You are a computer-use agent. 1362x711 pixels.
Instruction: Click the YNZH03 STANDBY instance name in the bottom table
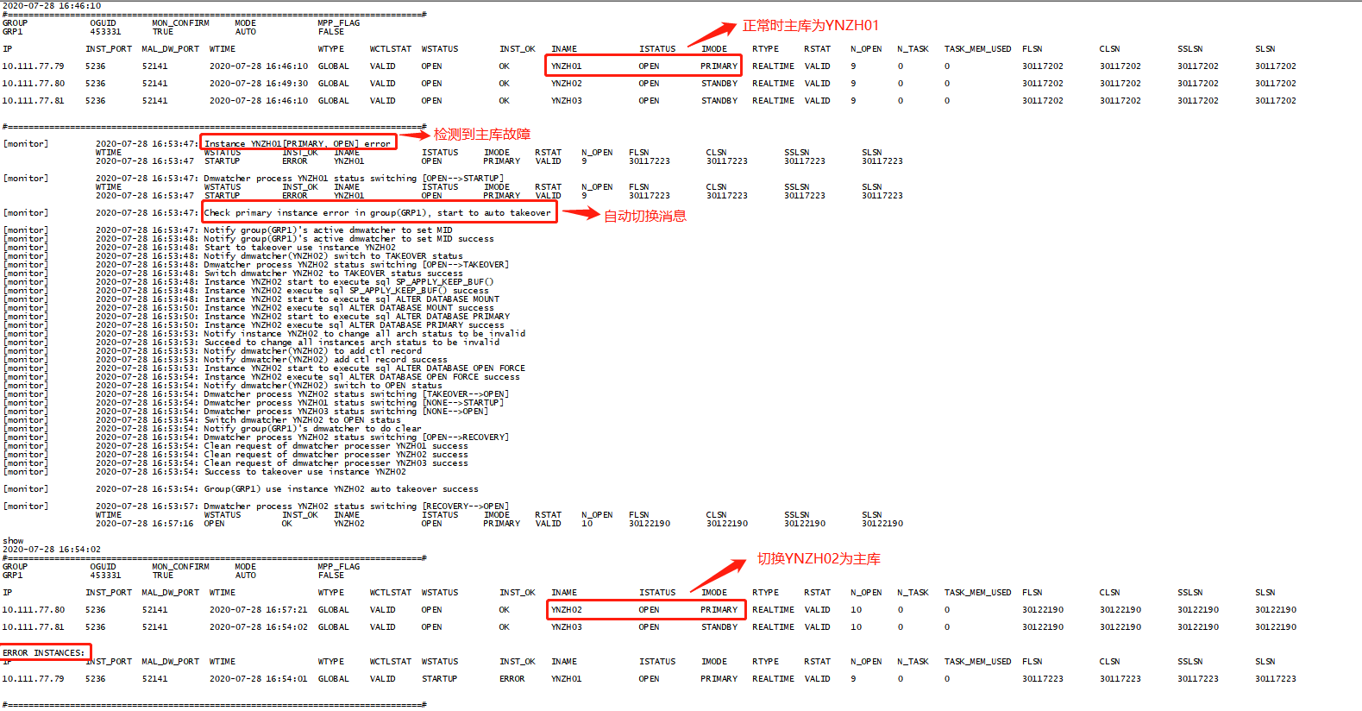[x=566, y=627]
